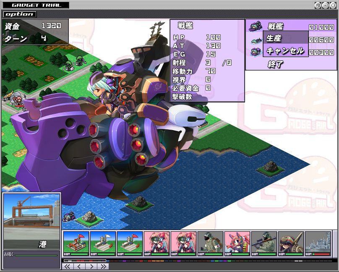This screenshot has width=339, height=272.
Task: Select the 00300 cost entry
Action: pos(321,52)
